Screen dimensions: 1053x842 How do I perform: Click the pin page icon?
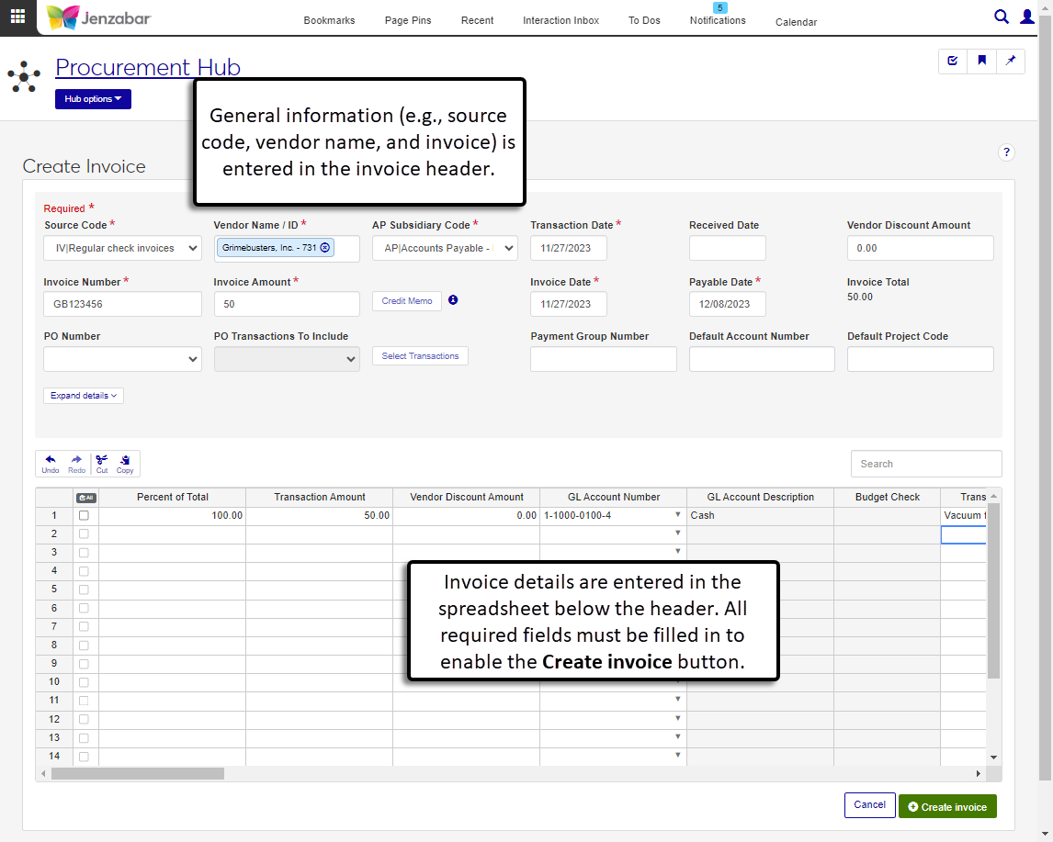1011,61
